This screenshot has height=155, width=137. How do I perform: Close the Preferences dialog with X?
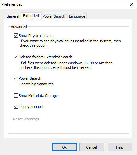click(132, 4)
